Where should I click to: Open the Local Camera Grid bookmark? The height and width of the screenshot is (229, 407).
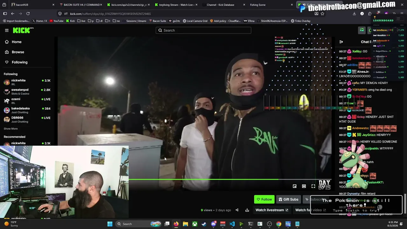195,21
